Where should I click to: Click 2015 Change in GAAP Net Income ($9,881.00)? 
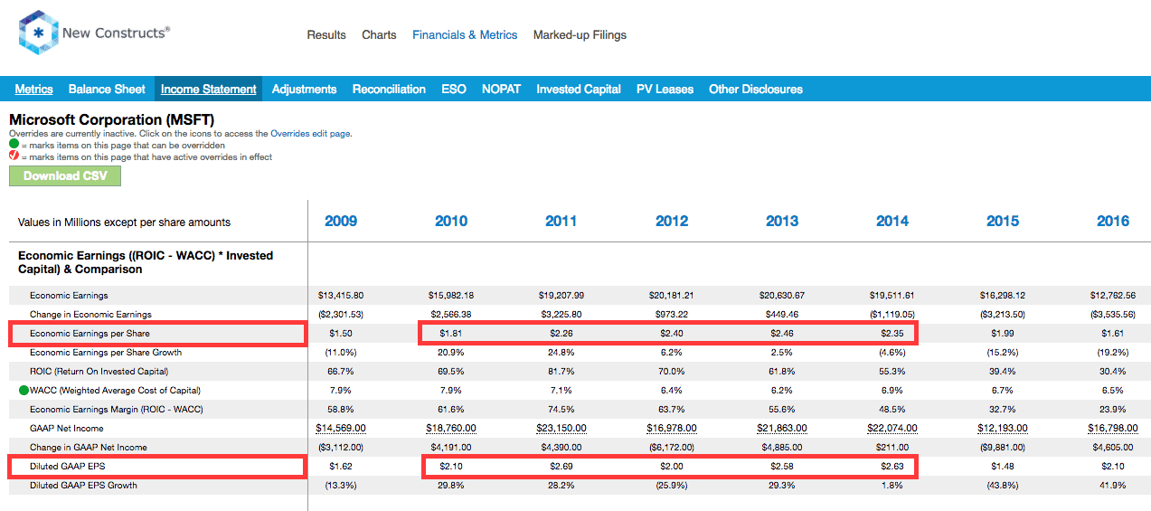tap(1003, 448)
